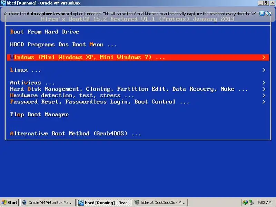
Task: Restore down the hbcd VirtualBox window
Action: 266,3
